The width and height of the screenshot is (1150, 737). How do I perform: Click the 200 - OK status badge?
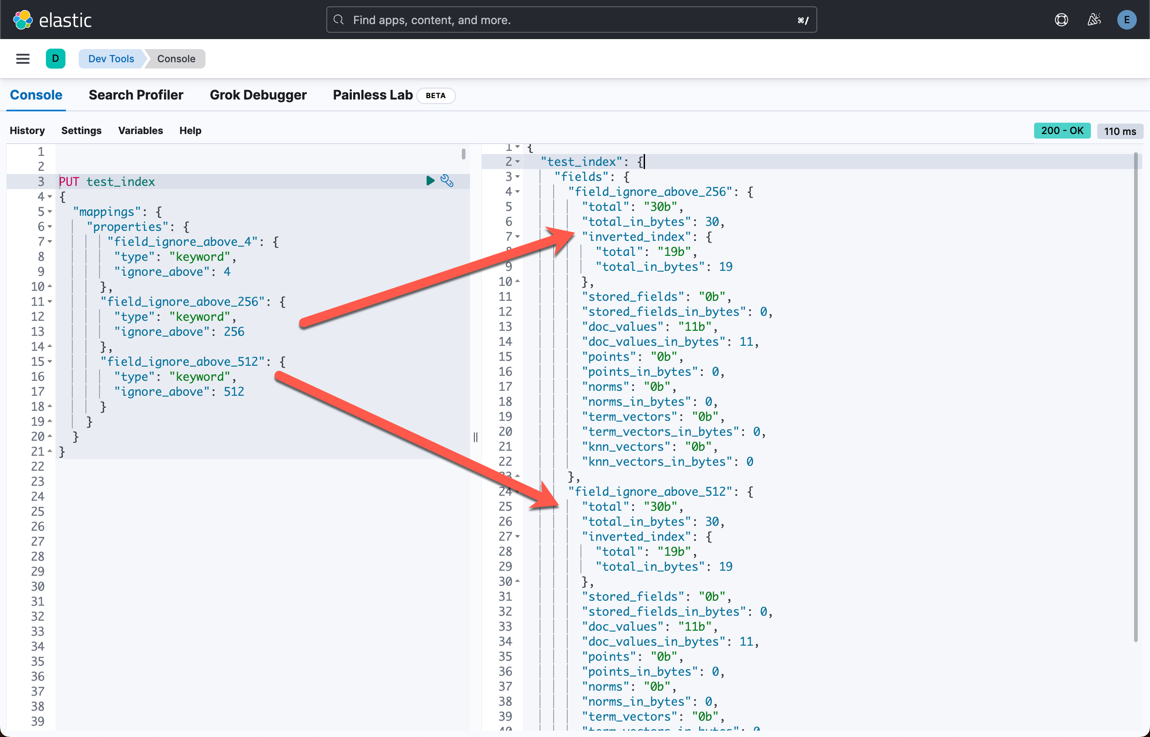[x=1062, y=131]
